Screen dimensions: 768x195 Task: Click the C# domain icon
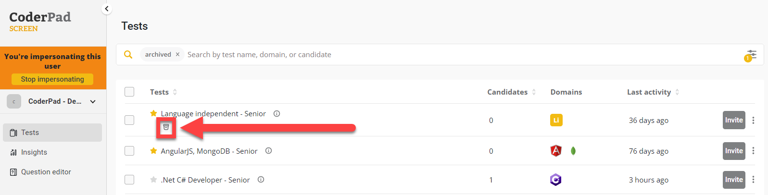(x=556, y=180)
